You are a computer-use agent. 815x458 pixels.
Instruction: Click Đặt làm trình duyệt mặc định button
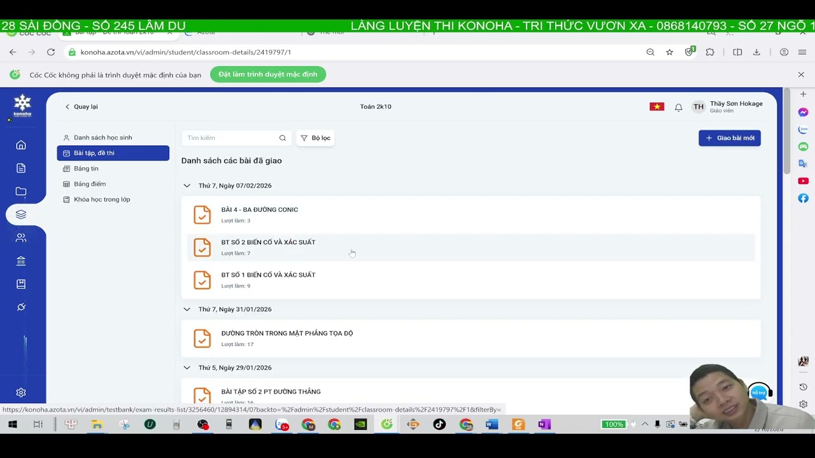click(x=267, y=74)
